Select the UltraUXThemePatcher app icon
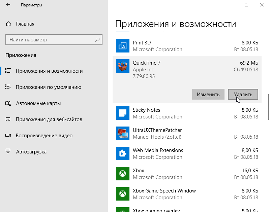 click(x=123, y=133)
